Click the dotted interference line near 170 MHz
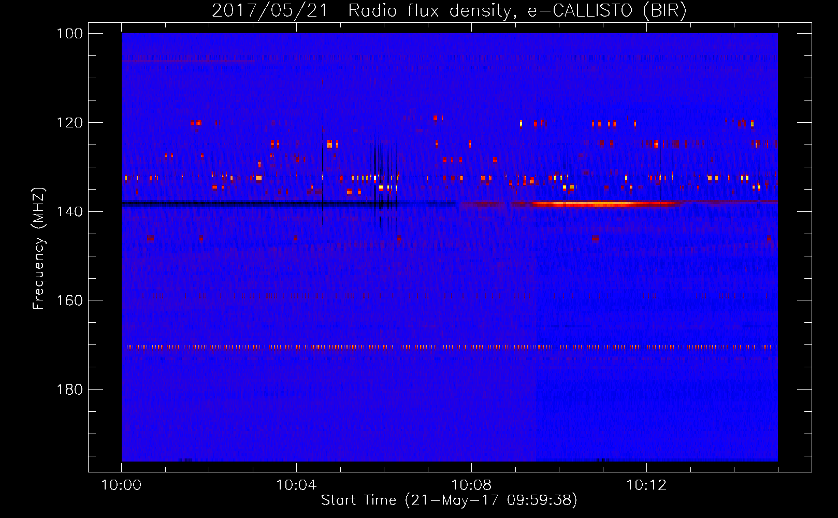The image size is (838, 518). 450,347
